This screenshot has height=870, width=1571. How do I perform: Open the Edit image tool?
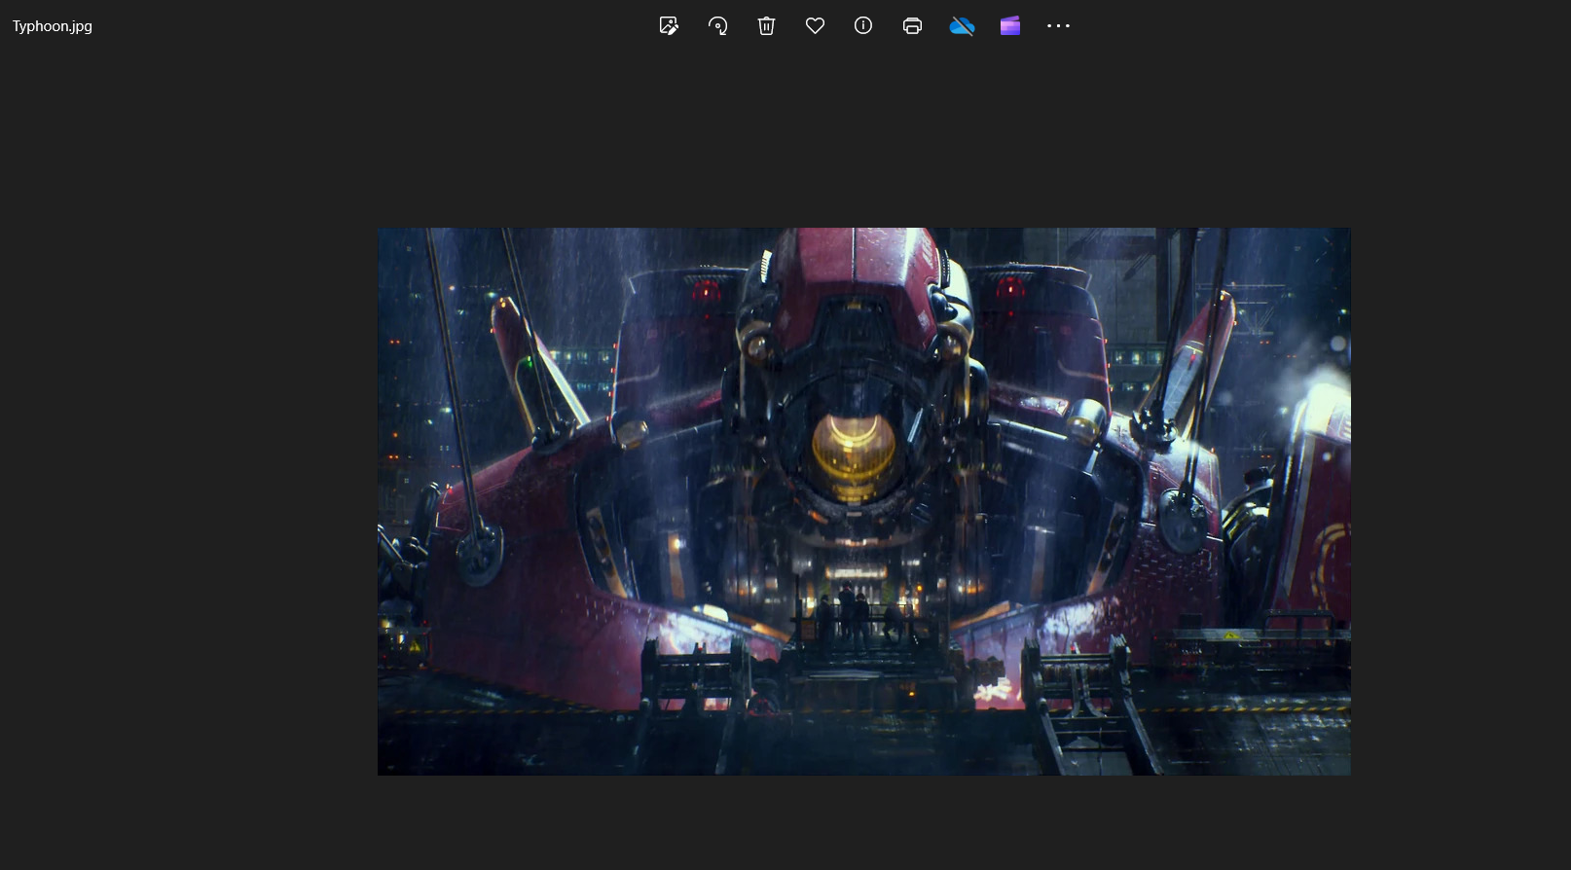pyautogui.click(x=669, y=26)
